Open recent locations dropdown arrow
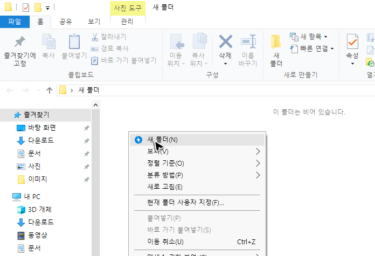This screenshot has height=256, width=375. tap(38, 90)
